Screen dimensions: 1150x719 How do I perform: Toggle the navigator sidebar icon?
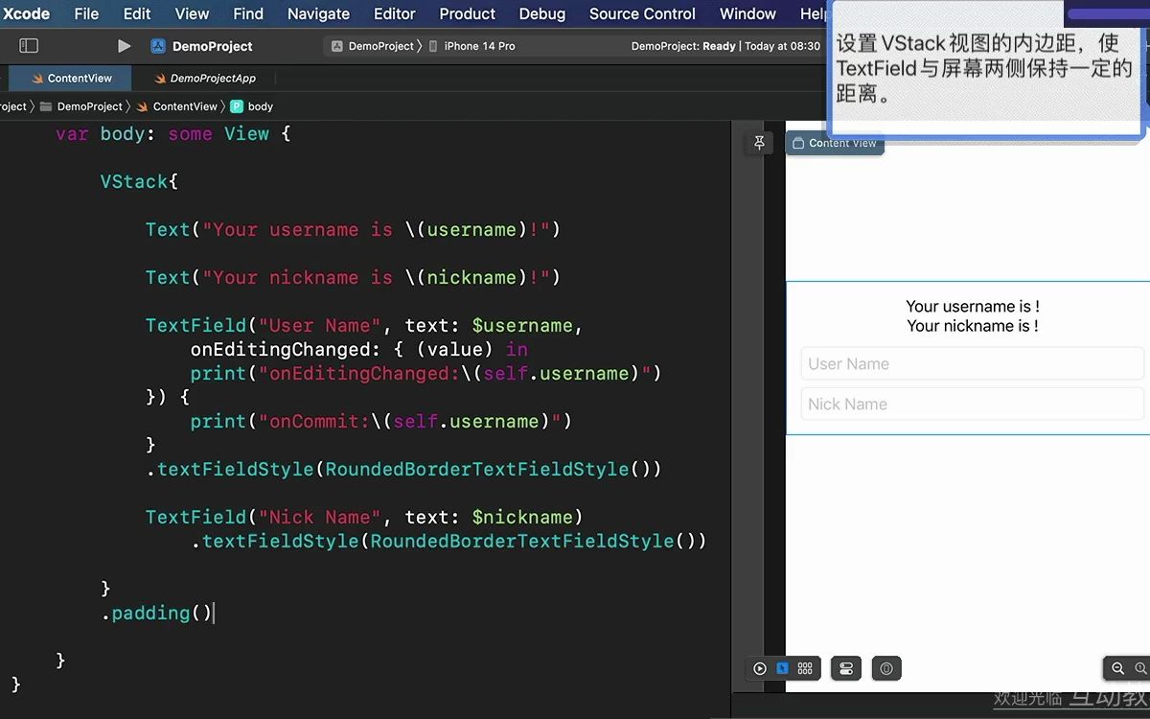pos(29,45)
